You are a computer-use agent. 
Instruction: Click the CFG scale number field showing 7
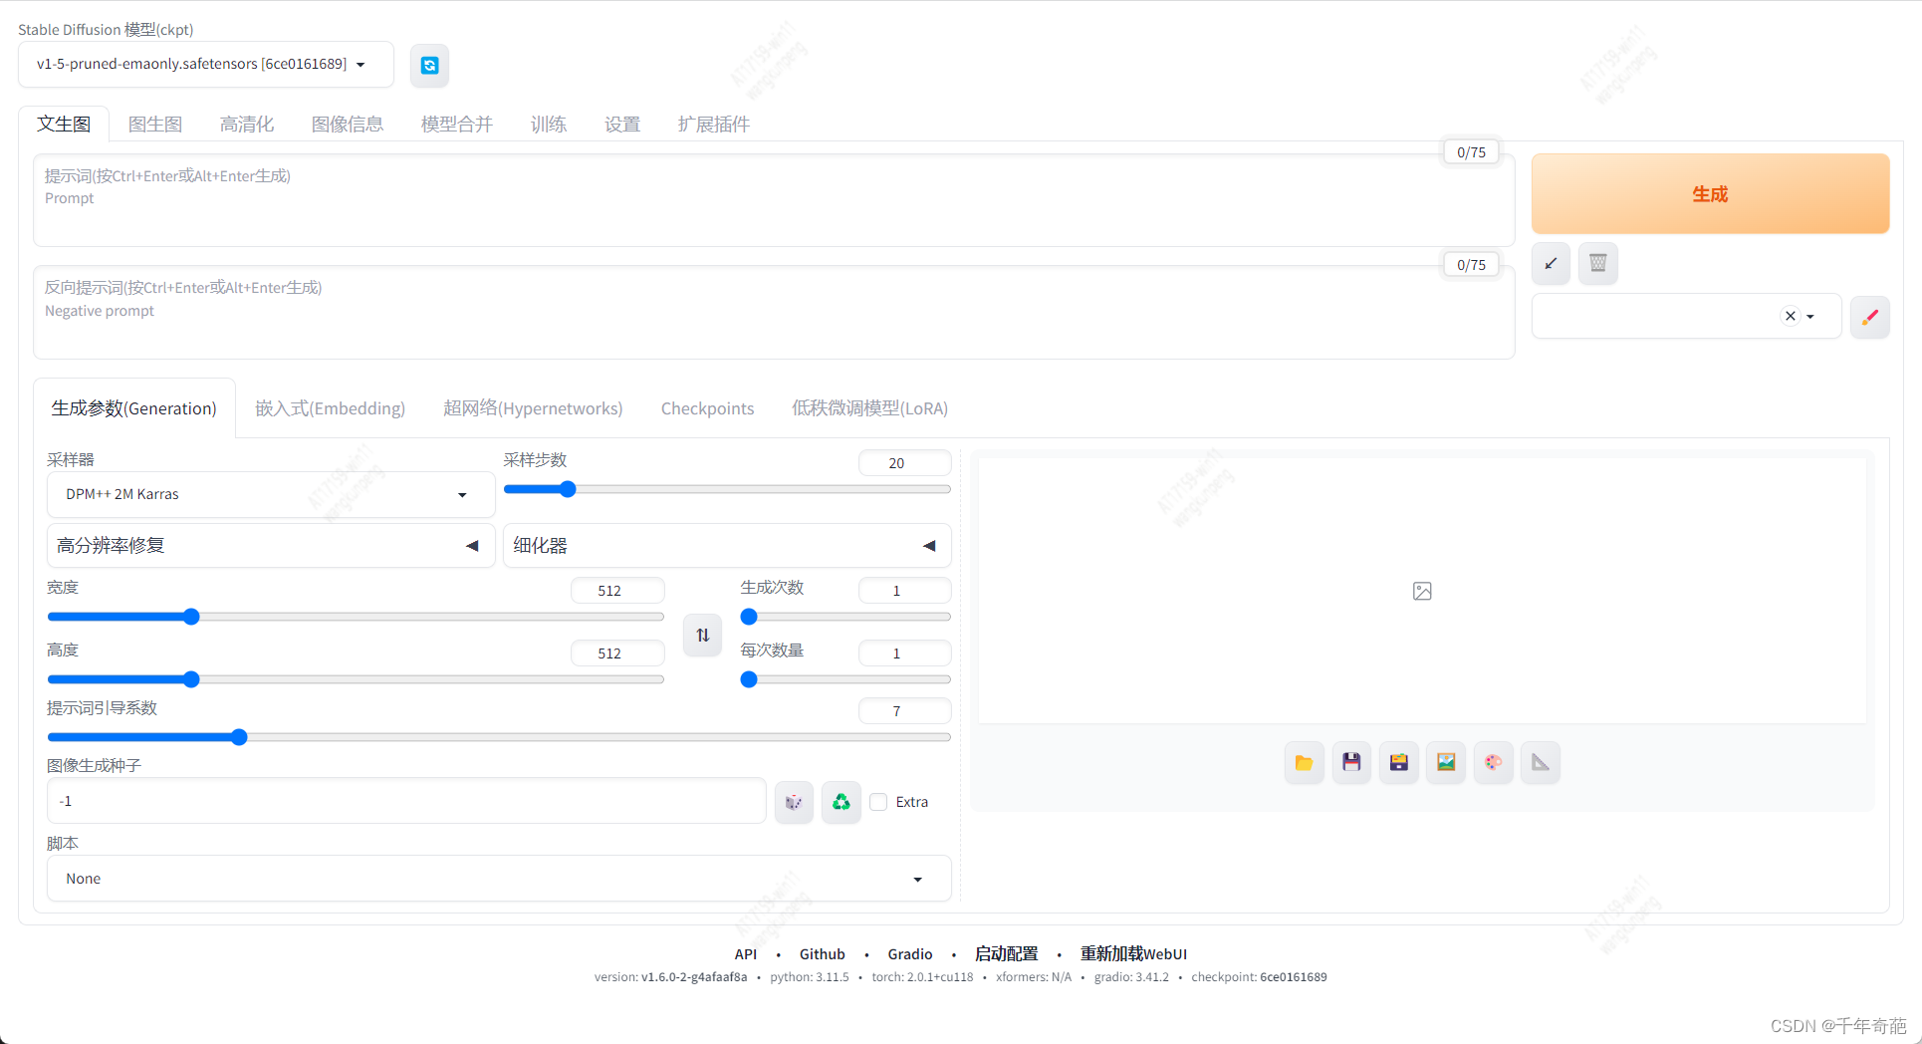pyautogui.click(x=904, y=711)
